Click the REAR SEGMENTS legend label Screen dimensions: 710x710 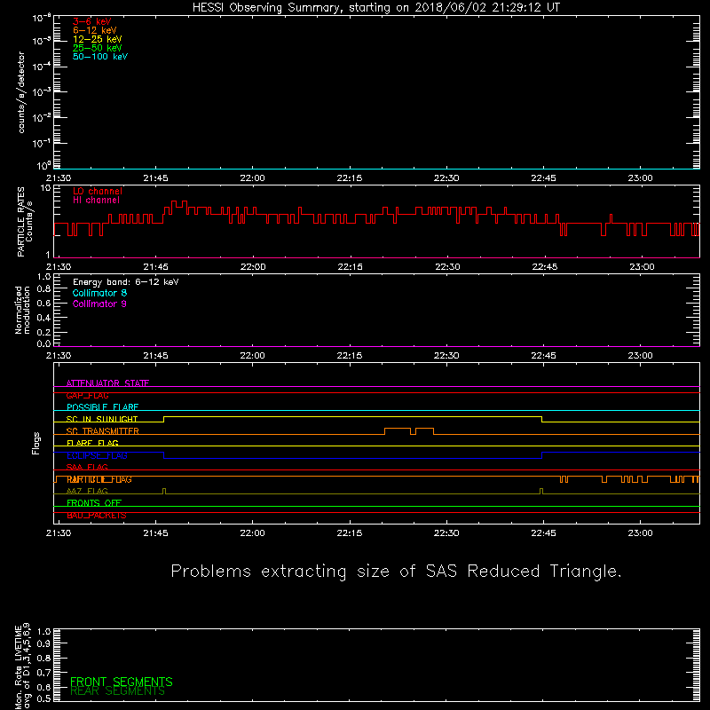click(x=117, y=691)
